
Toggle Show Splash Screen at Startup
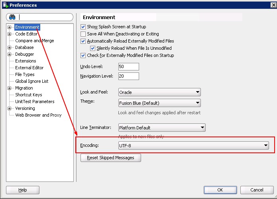(x=83, y=27)
